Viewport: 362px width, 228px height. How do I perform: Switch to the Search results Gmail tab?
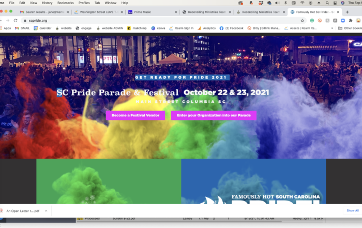(x=44, y=12)
